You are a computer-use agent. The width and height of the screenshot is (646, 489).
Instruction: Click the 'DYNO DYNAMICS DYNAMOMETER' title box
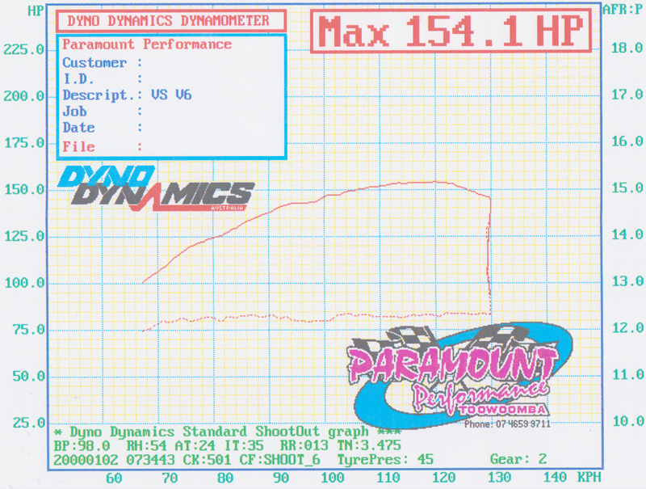171,21
